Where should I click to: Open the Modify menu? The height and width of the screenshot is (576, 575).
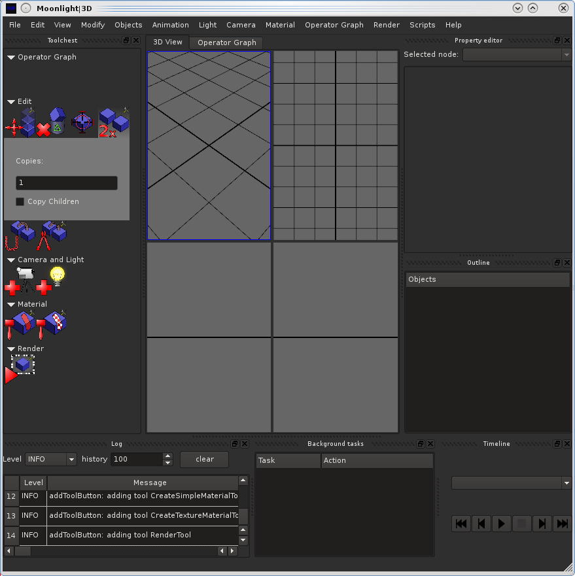click(93, 25)
